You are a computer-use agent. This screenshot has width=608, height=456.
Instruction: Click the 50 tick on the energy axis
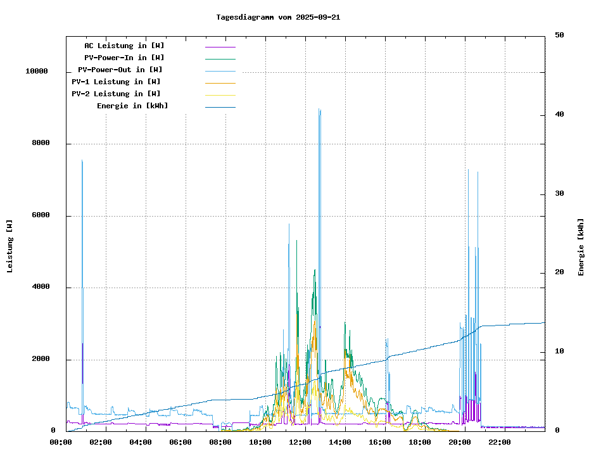(x=559, y=35)
